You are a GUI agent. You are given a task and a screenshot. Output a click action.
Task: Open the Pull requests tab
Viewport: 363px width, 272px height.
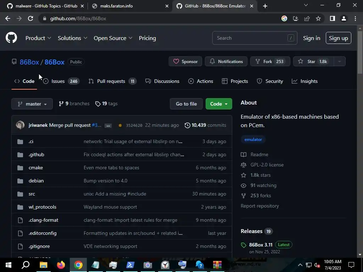(112, 81)
